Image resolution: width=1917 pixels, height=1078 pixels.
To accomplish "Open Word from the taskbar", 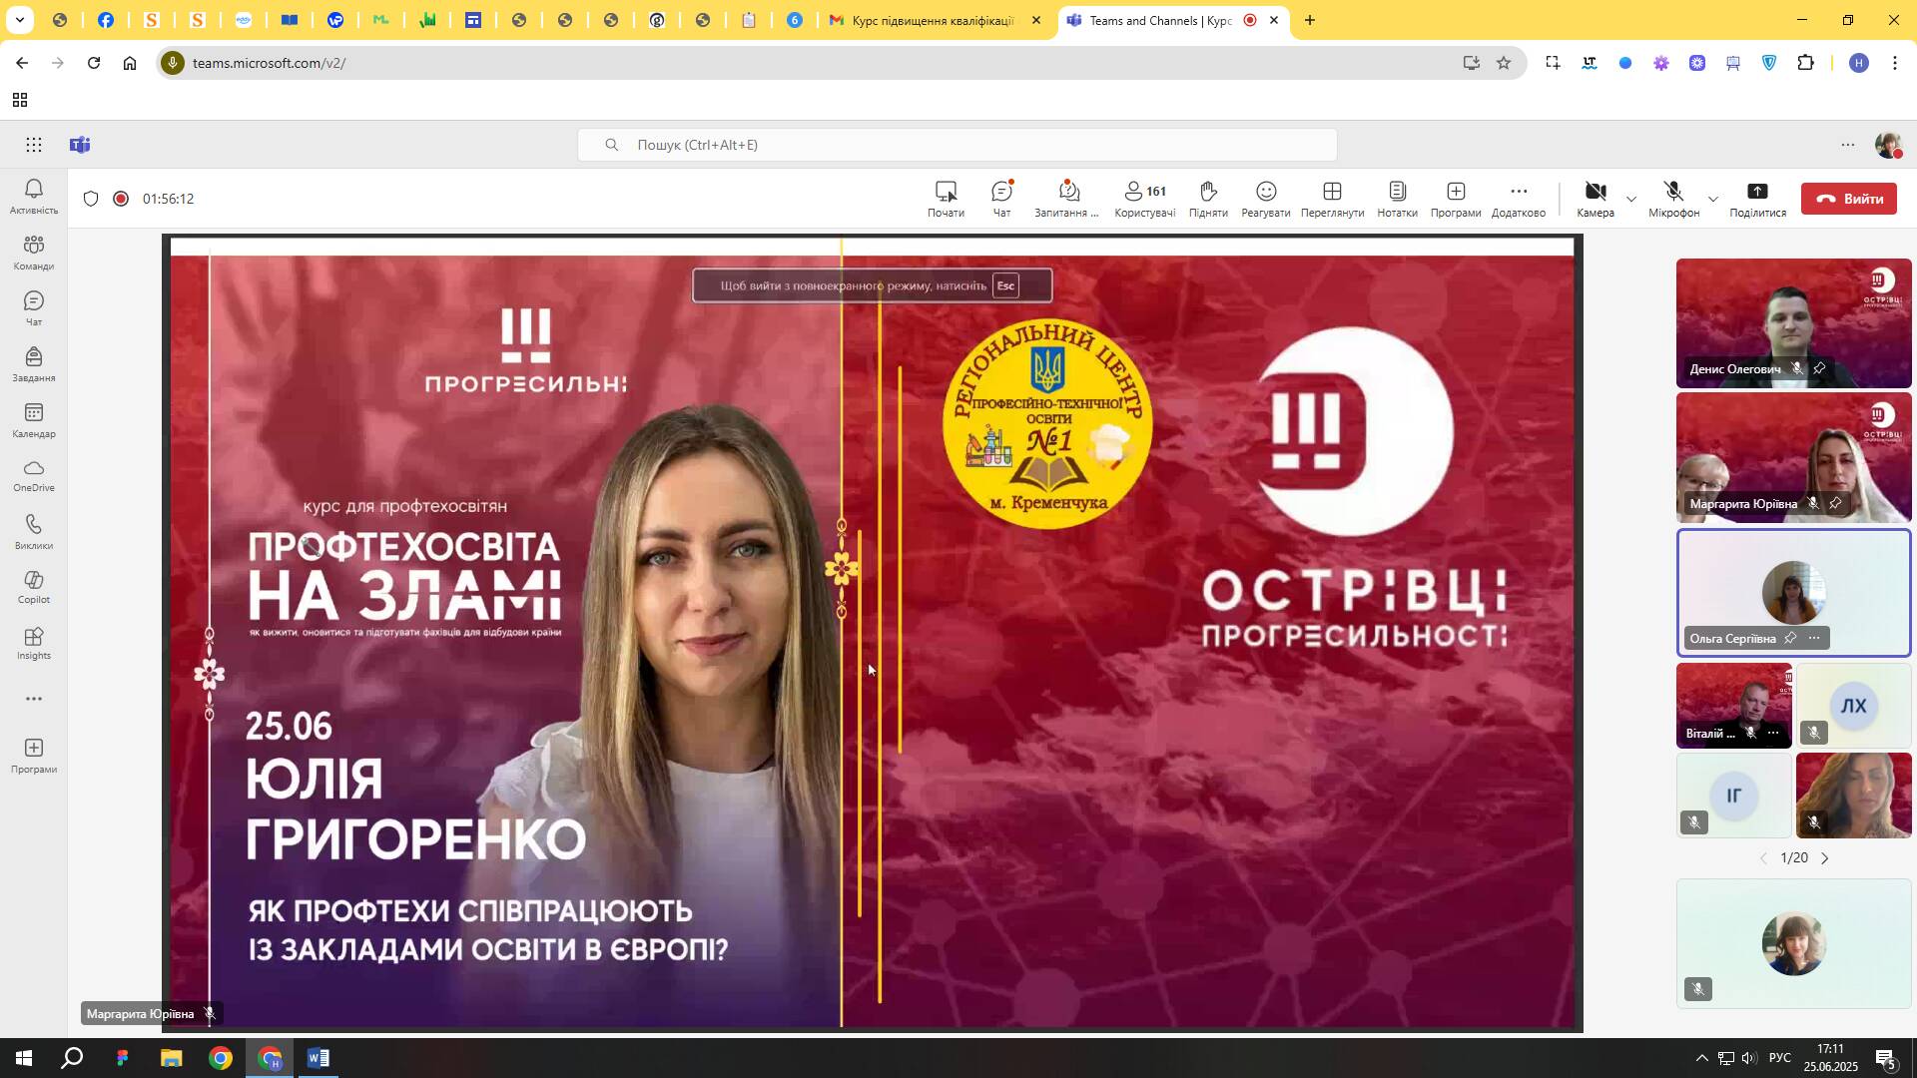I will 319,1058.
